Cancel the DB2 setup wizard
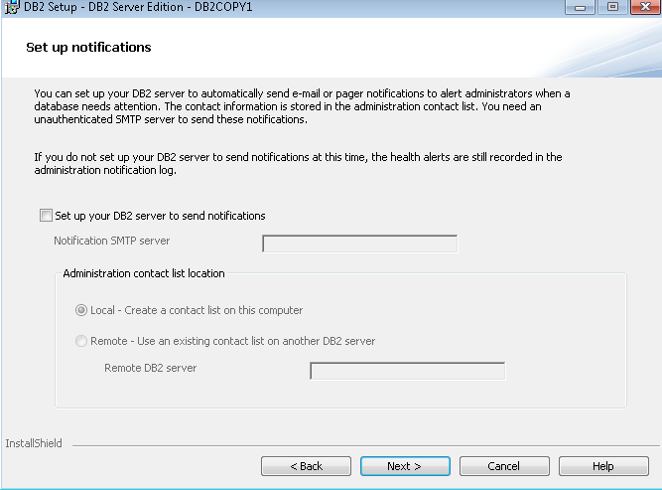 (504, 466)
